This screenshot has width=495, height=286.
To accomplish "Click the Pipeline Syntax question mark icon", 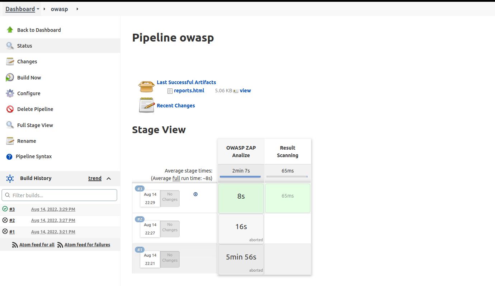I will (x=9, y=156).
